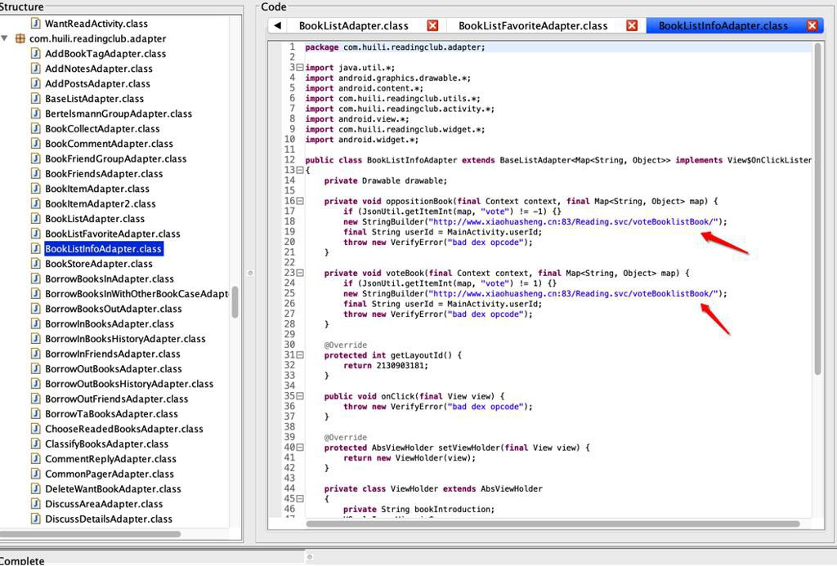Click the class file icon beside BookStoreAdapter.class

(x=36, y=264)
